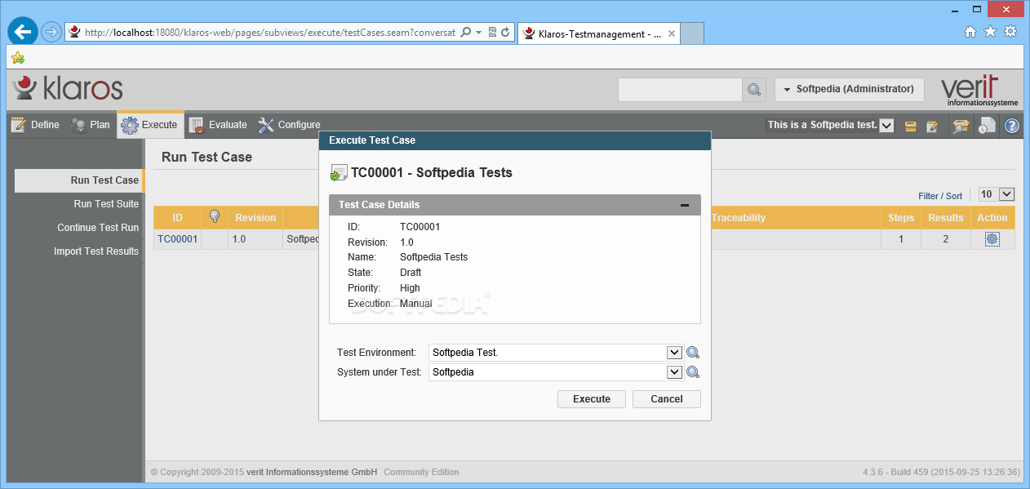Click the Steps column header
This screenshot has width=1030, height=489.
tap(901, 218)
